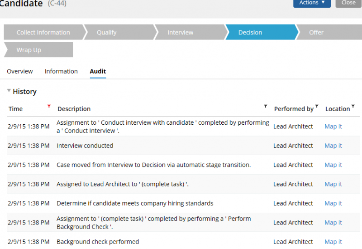Switch to the Overview tab

pos(20,71)
